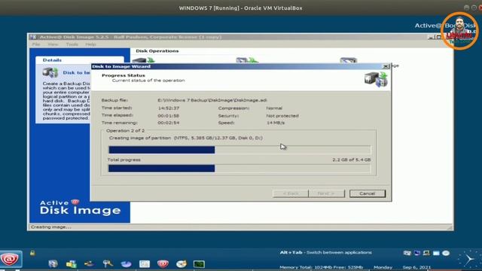Click the Speed value 14 MB/s

coord(276,123)
